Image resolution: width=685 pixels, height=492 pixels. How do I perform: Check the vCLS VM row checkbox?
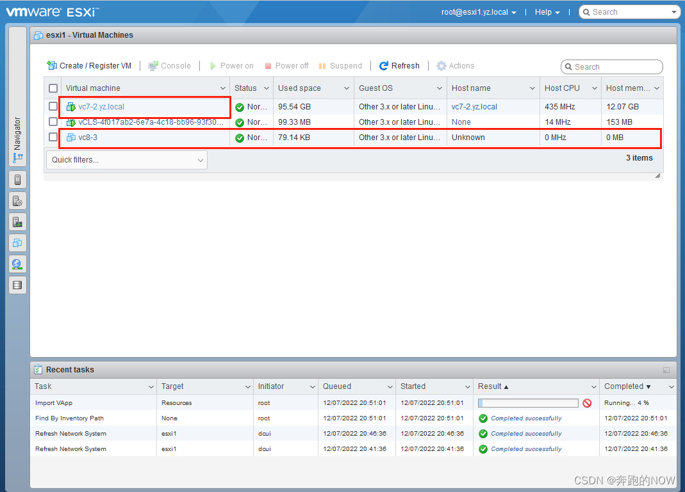pos(53,122)
